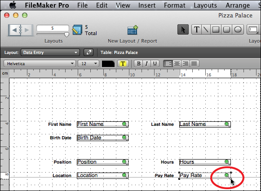Go to previous layout in book icon
Screen dimensions: 261x191
coord(14,30)
